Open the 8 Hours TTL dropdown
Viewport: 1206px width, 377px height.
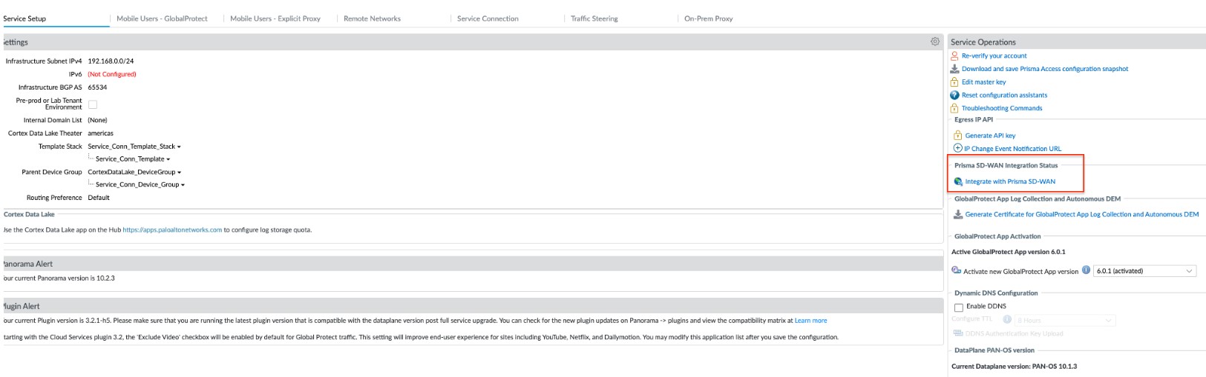tap(1065, 320)
